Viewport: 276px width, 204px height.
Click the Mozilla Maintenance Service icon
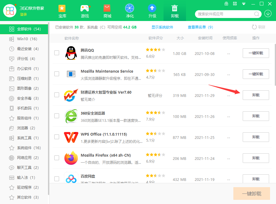(x=71, y=74)
